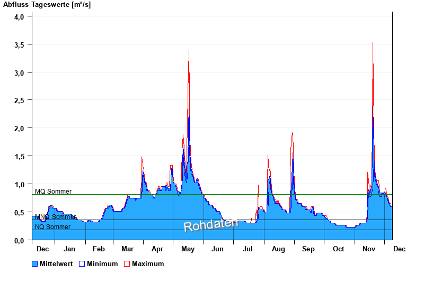Click the Aug label on the x-axis
The height and width of the screenshot is (291, 424).
278,249
